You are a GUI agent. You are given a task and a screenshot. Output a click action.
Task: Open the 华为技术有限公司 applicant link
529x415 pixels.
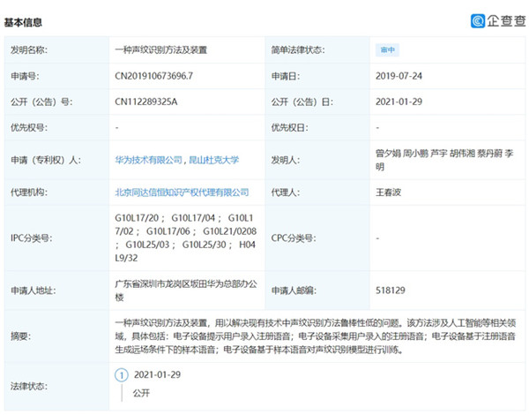(150, 160)
